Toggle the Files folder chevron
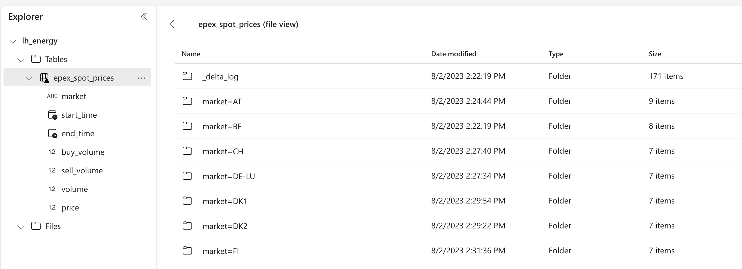 (21, 227)
